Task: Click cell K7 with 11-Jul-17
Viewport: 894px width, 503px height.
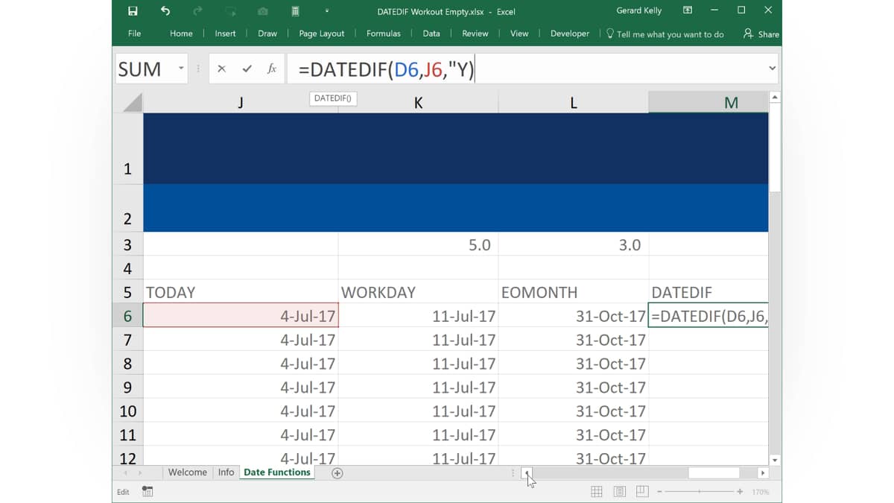Action: click(x=418, y=340)
